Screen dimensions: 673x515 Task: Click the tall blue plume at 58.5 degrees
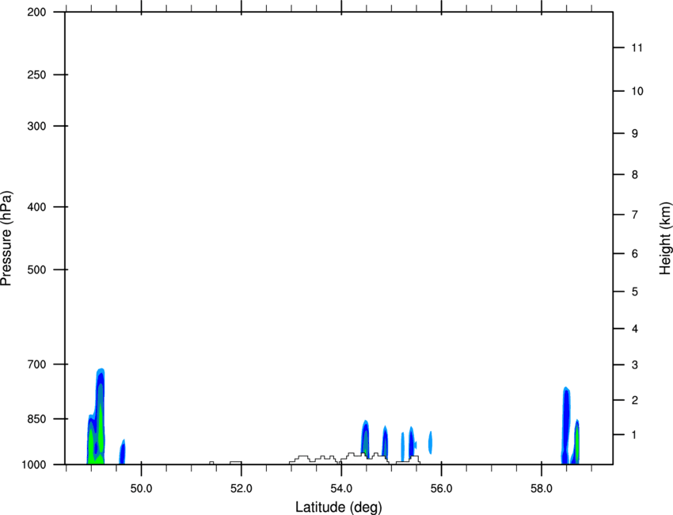coord(566,425)
